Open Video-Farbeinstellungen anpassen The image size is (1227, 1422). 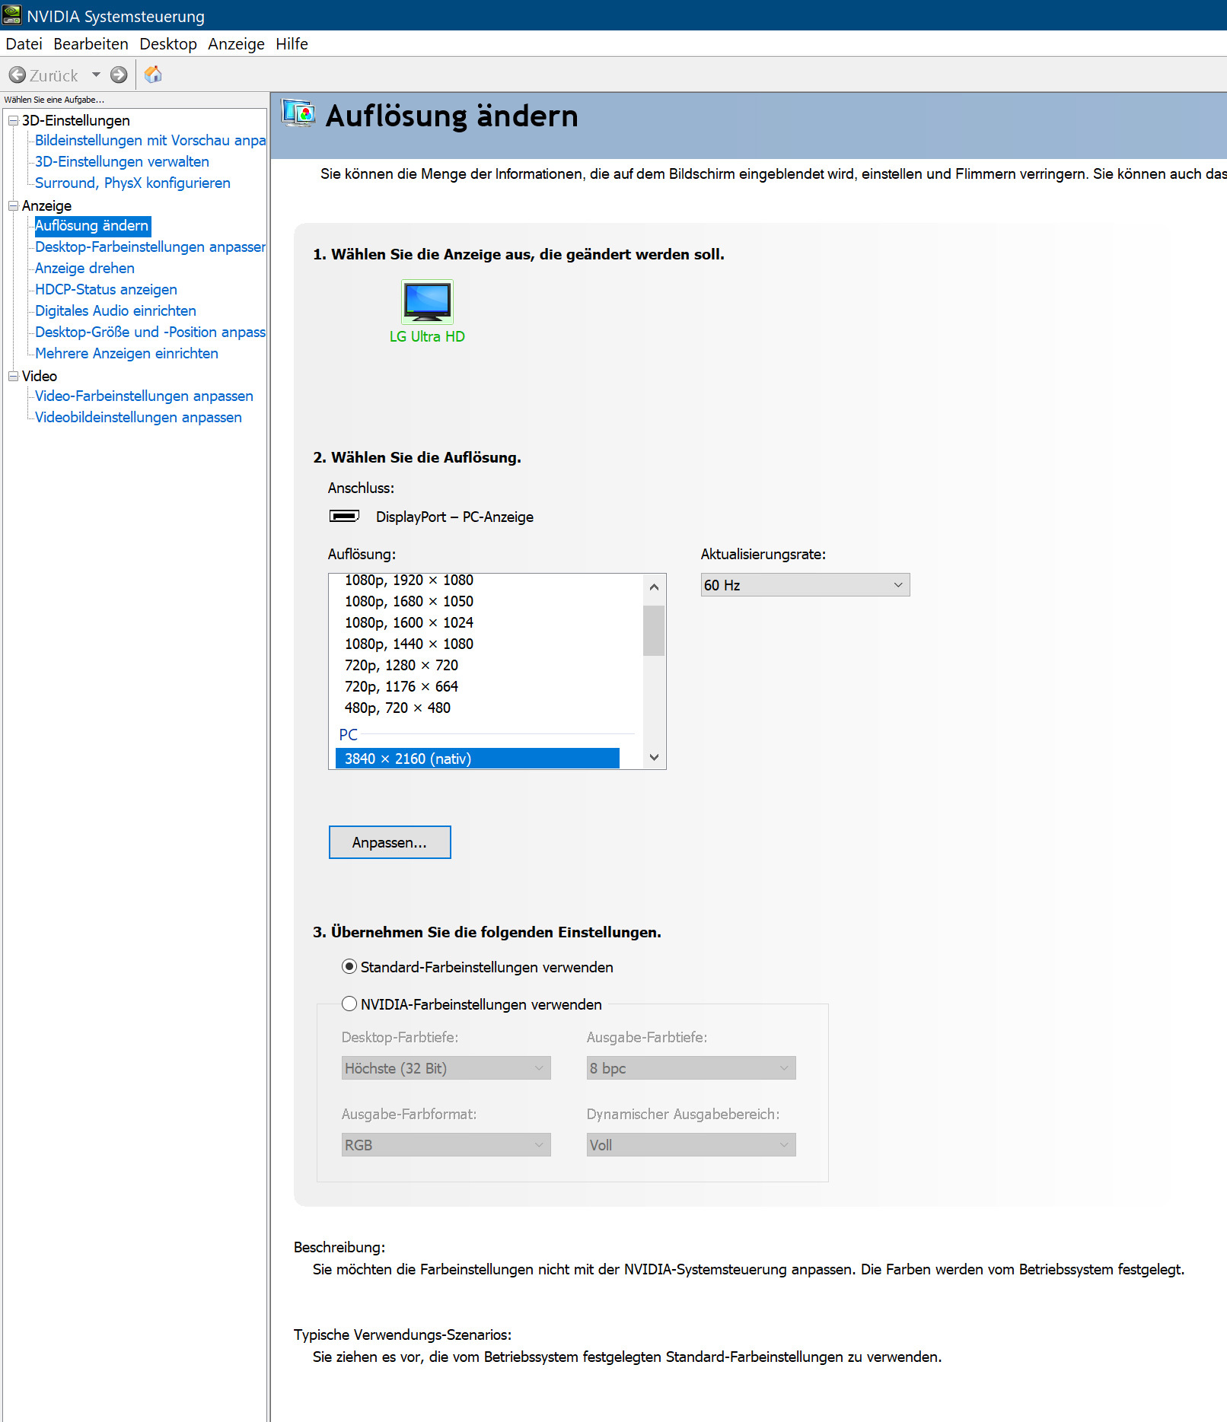[144, 396]
